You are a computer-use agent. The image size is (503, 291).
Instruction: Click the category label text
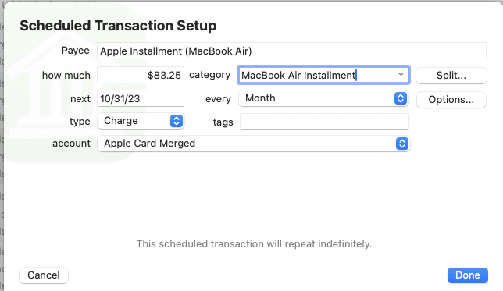(x=210, y=75)
